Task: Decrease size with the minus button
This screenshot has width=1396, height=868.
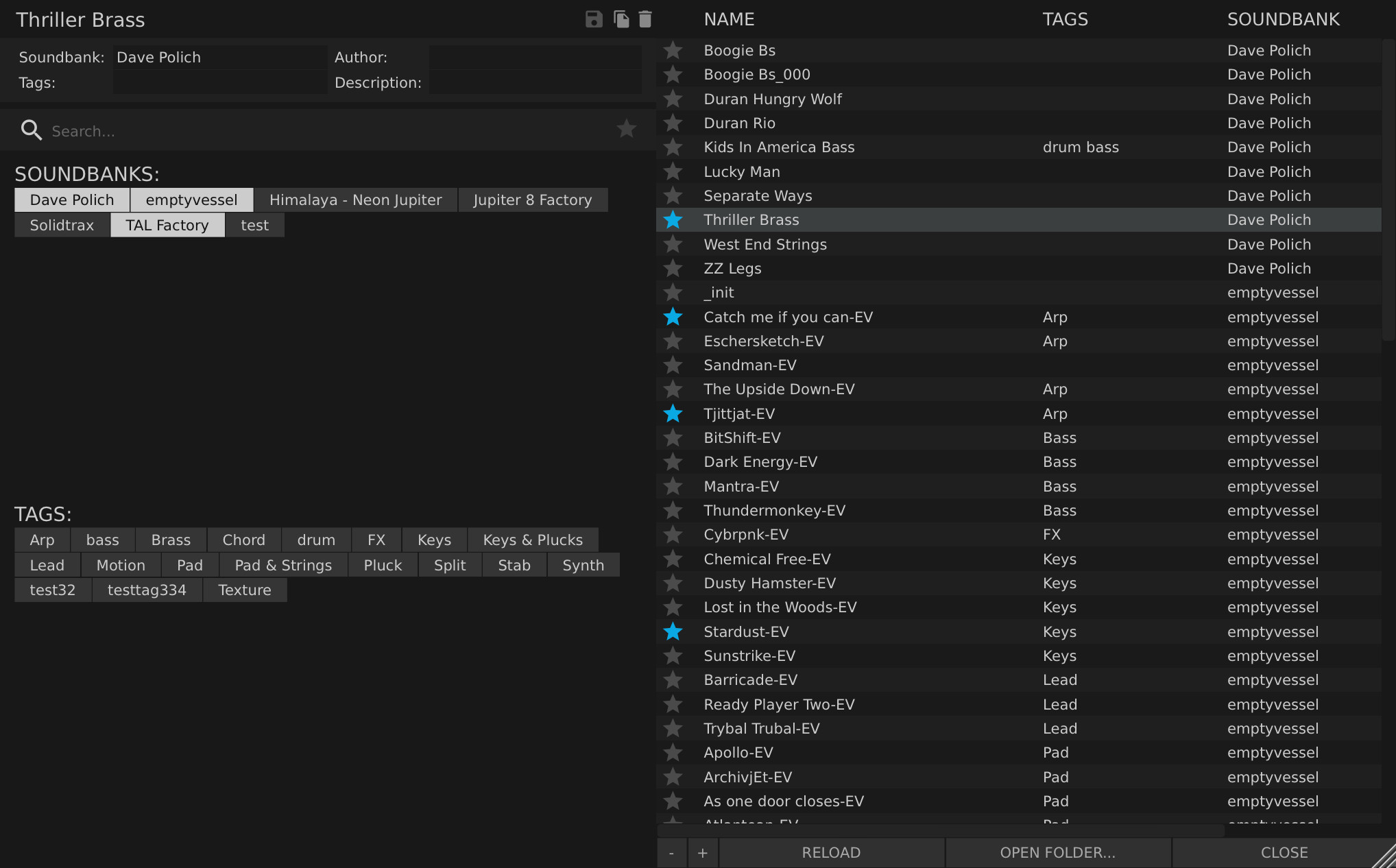Action: pyautogui.click(x=671, y=853)
